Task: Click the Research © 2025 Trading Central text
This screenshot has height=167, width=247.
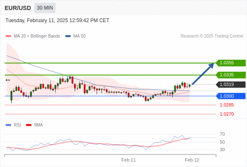Action: point(212,36)
